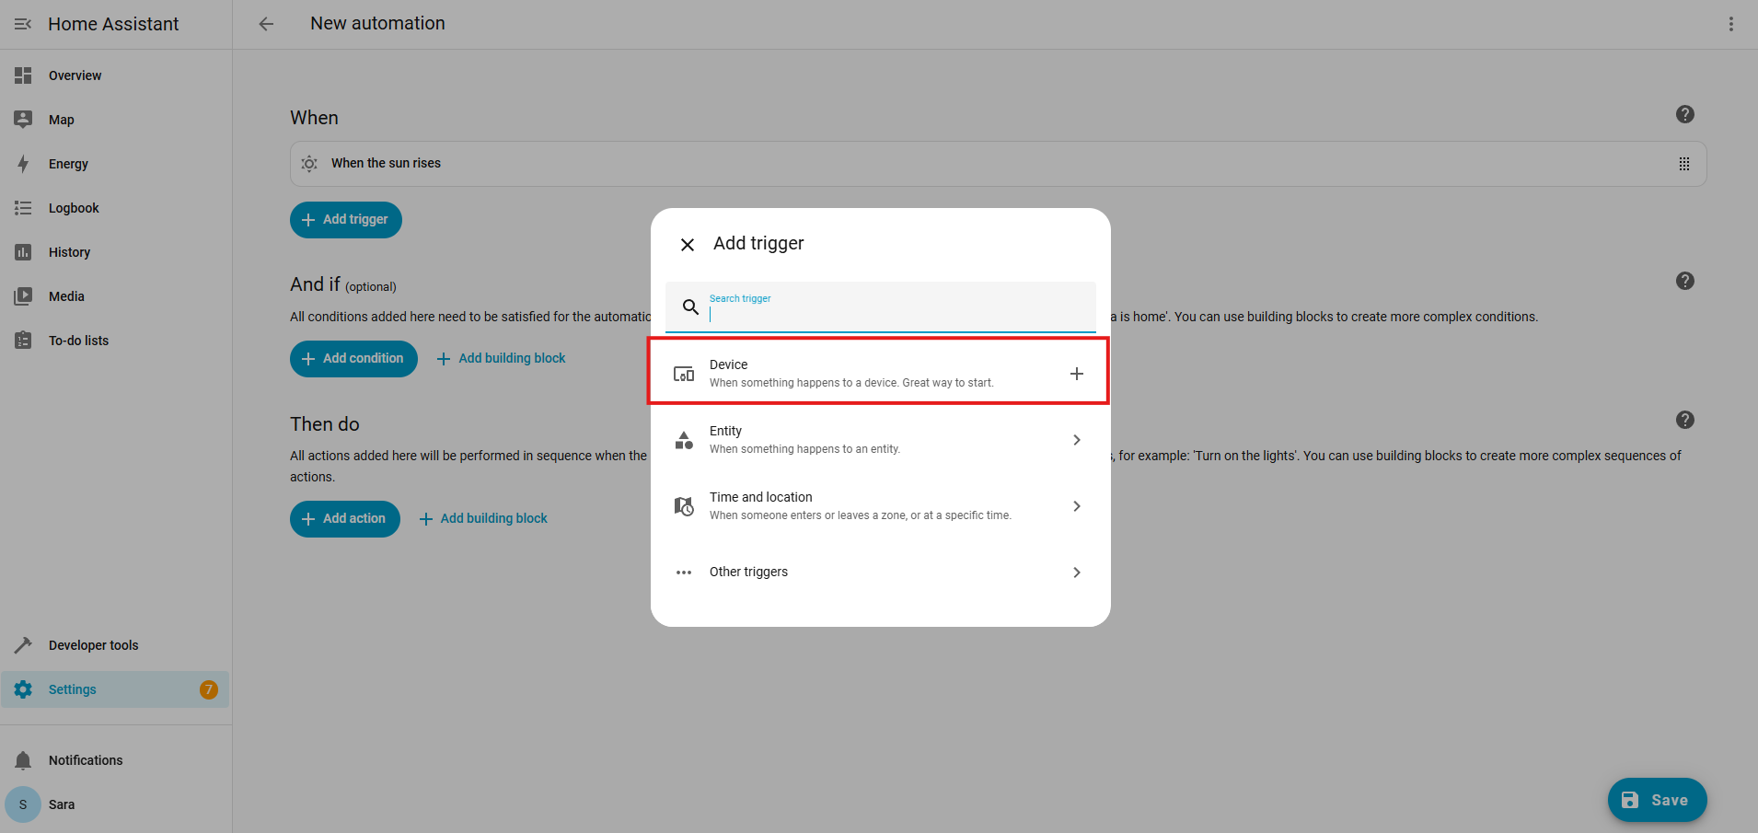Add the Device trigger
Screen dimensions: 1758x833
(x=1076, y=374)
